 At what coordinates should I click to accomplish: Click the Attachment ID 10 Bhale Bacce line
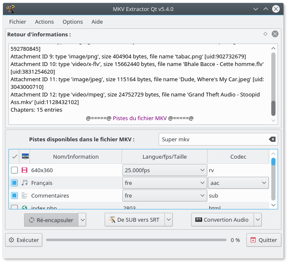coord(137,68)
